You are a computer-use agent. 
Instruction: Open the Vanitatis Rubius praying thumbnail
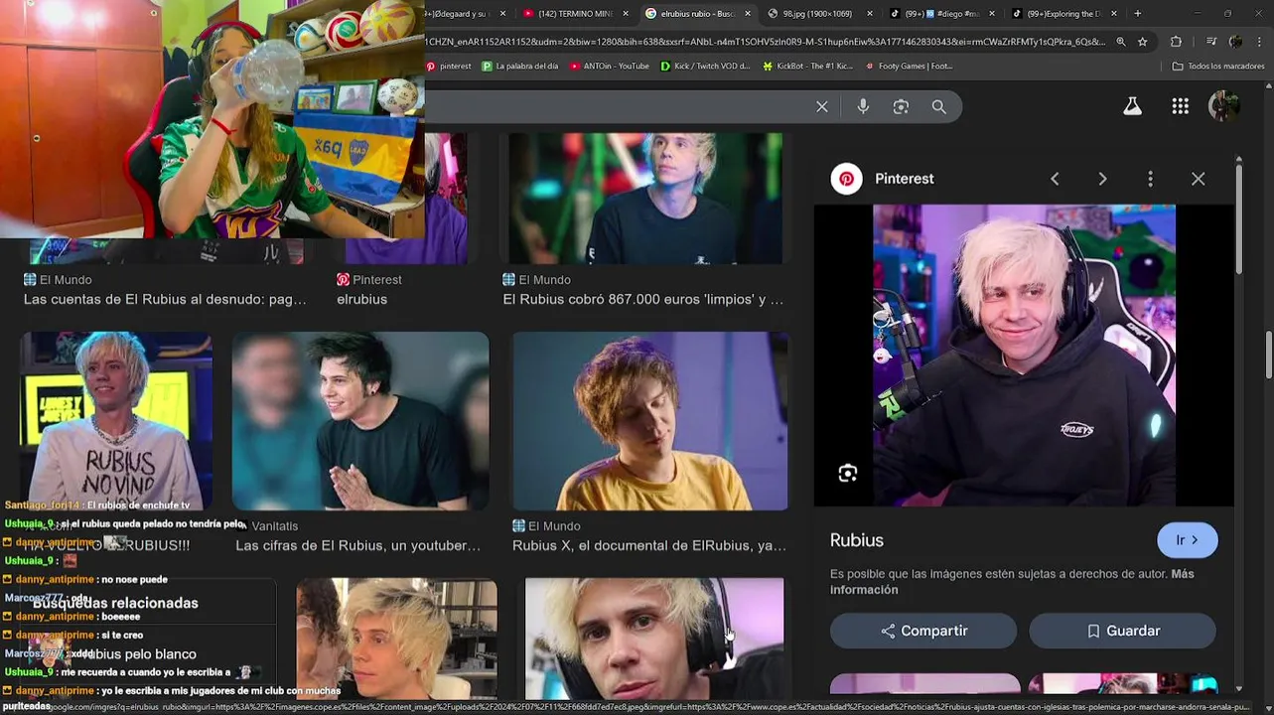point(360,421)
